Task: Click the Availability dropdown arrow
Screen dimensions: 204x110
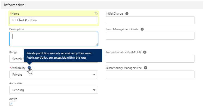Action: point(94,75)
